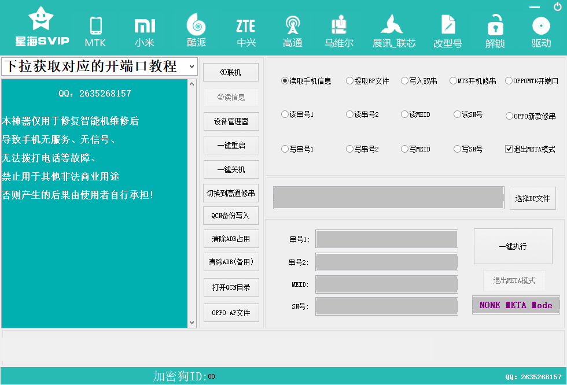Viewport: 567px width, 385px height.
Task: Click the MEID input field
Action: 386,284
